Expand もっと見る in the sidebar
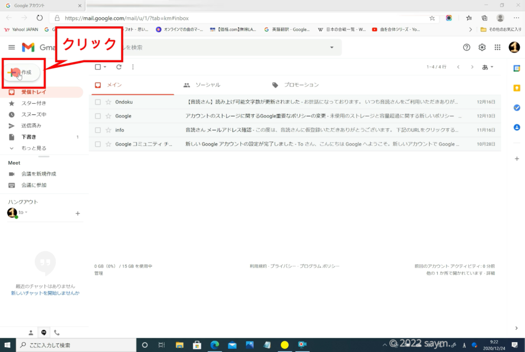Viewport: 525px width, 352px height. point(33,148)
